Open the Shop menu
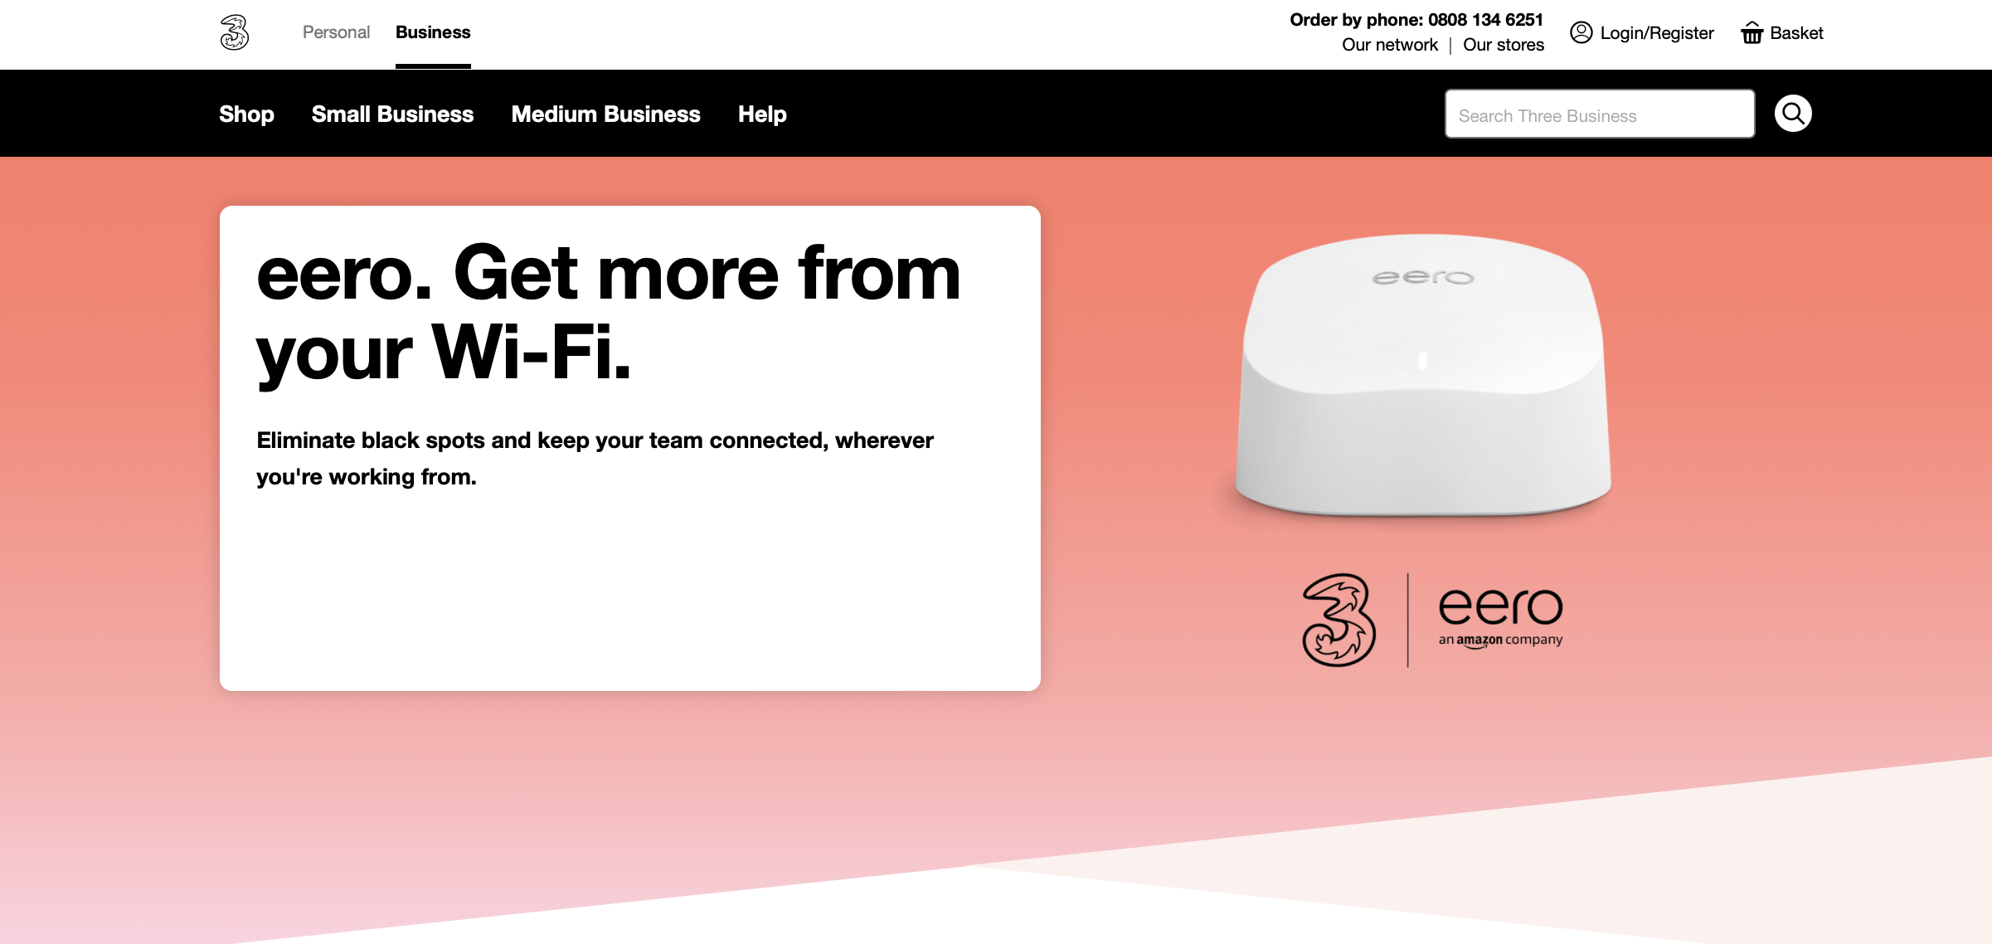Screen dimensions: 1992x944 [246, 114]
